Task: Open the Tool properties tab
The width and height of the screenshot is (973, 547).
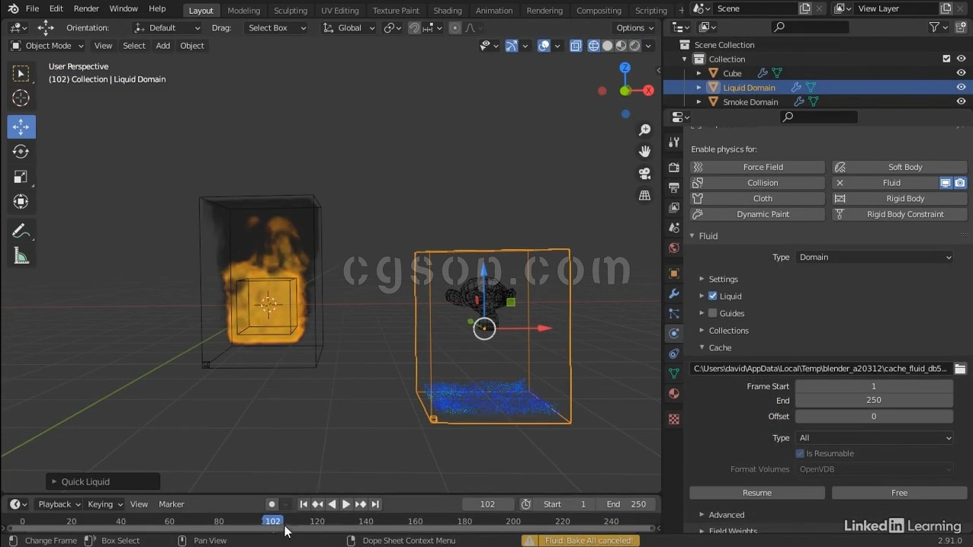Action: (674, 143)
